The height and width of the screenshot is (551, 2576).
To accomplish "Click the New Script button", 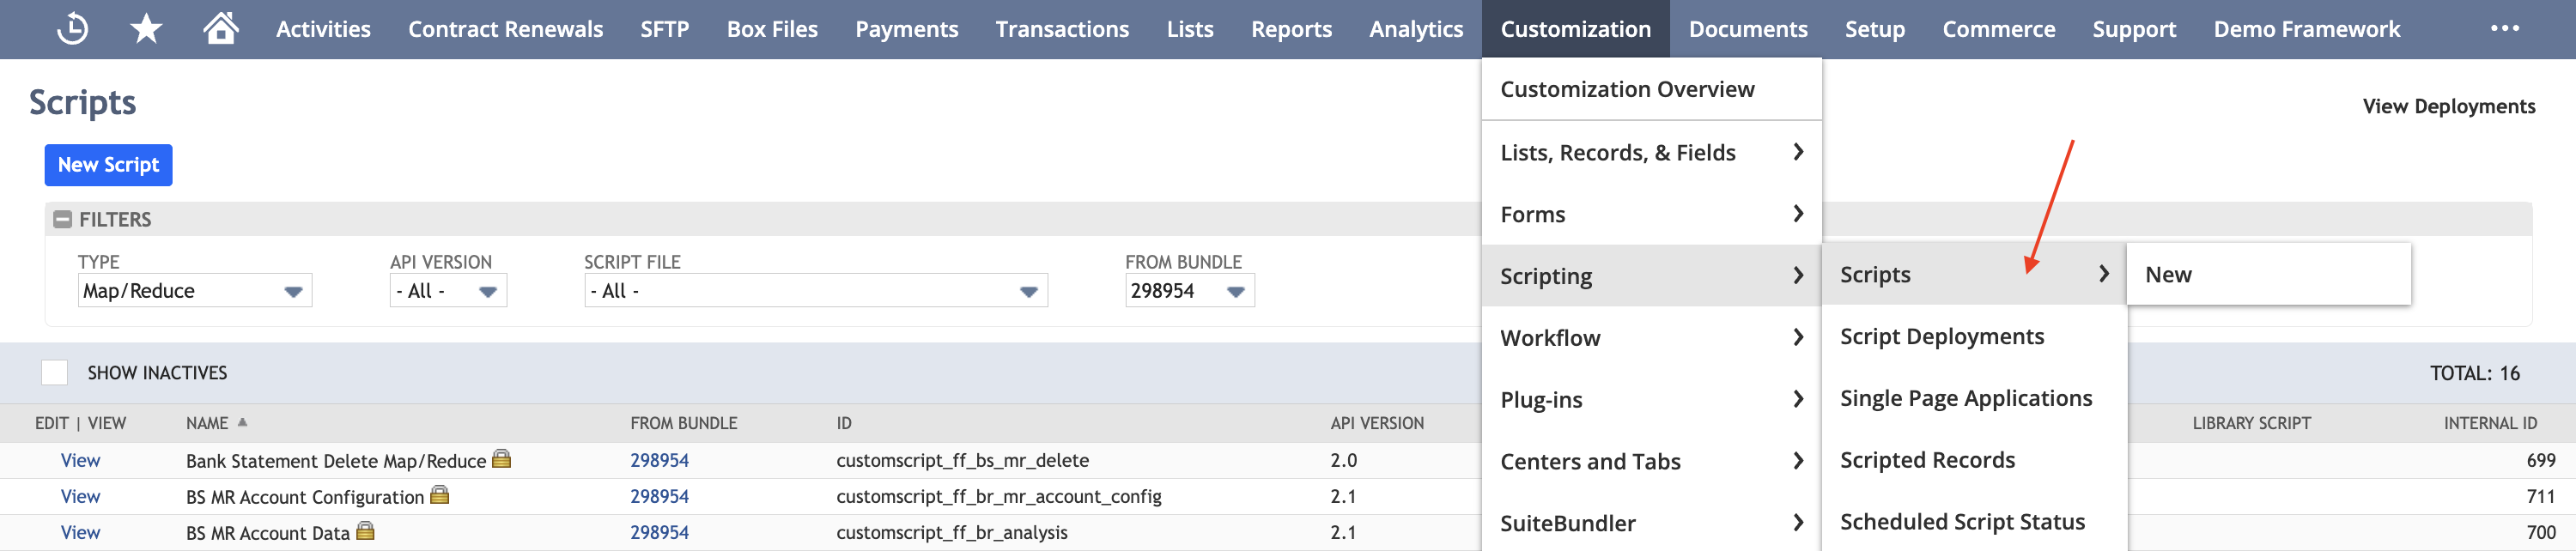I will 108,165.
